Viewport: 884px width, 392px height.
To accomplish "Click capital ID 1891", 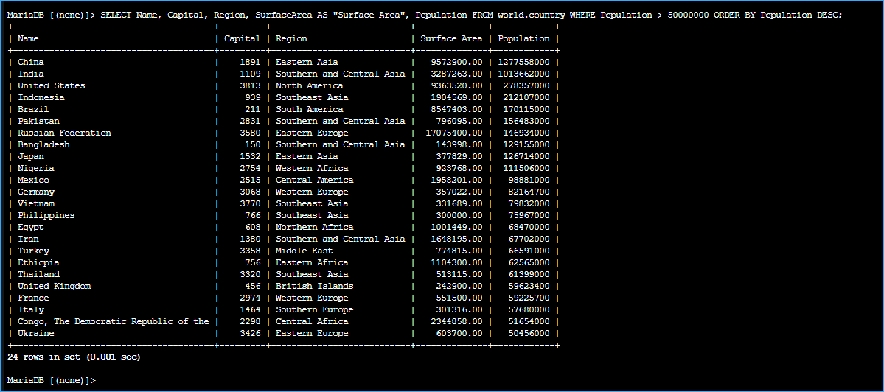I will pyautogui.click(x=251, y=62).
